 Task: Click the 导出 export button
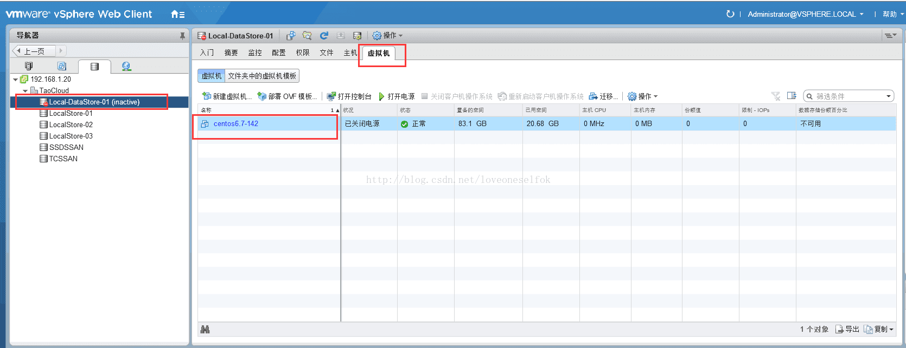point(847,329)
